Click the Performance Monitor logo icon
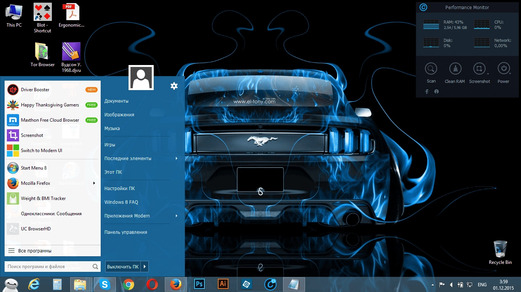 click(x=423, y=7)
